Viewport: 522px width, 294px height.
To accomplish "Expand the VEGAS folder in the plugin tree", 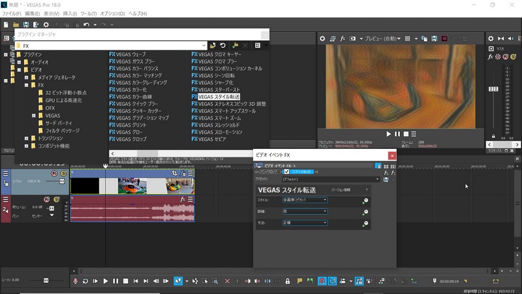I will point(34,116).
